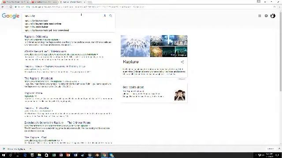Click the Feedback link below Rapture panel
This screenshot has width=282, height=158.
(x=182, y=79)
